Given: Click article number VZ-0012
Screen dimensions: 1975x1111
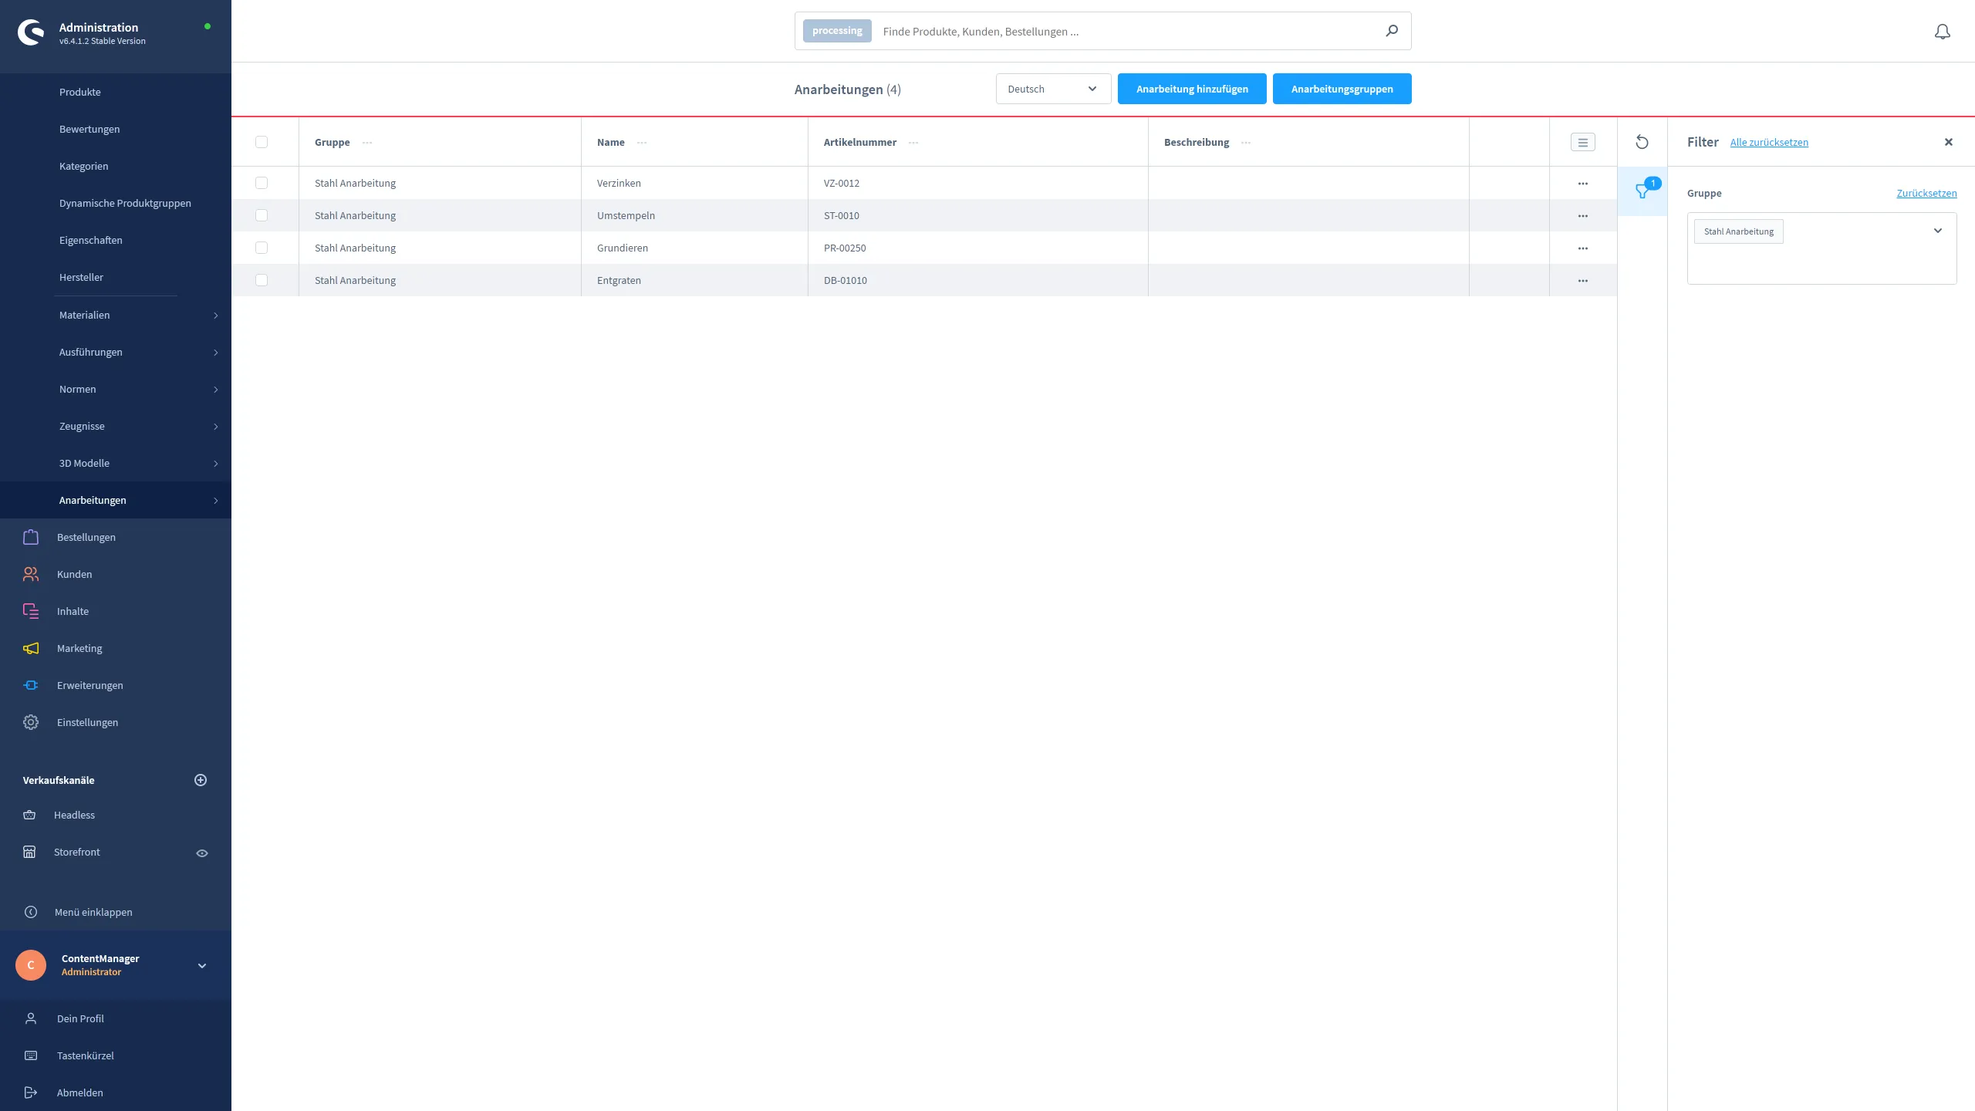Looking at the screenshot, I should pos(842,183).
